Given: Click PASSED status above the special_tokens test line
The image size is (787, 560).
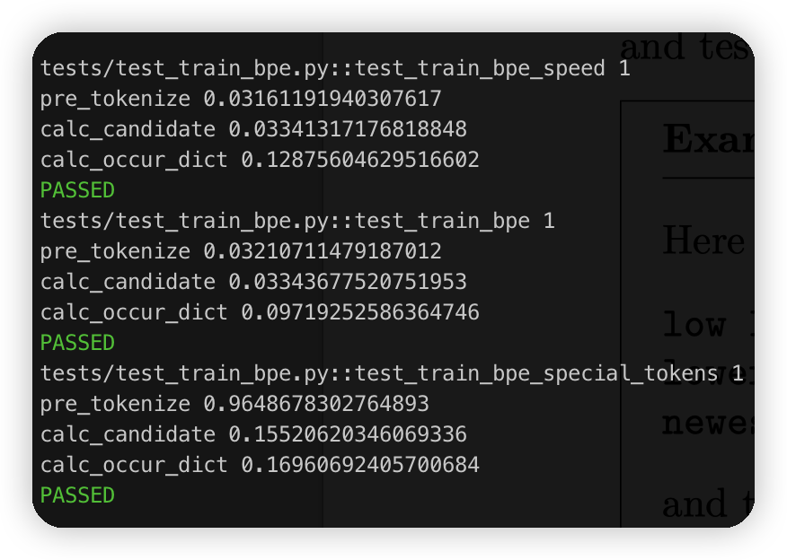Looking at the screenshot, I should coord(77,343).
